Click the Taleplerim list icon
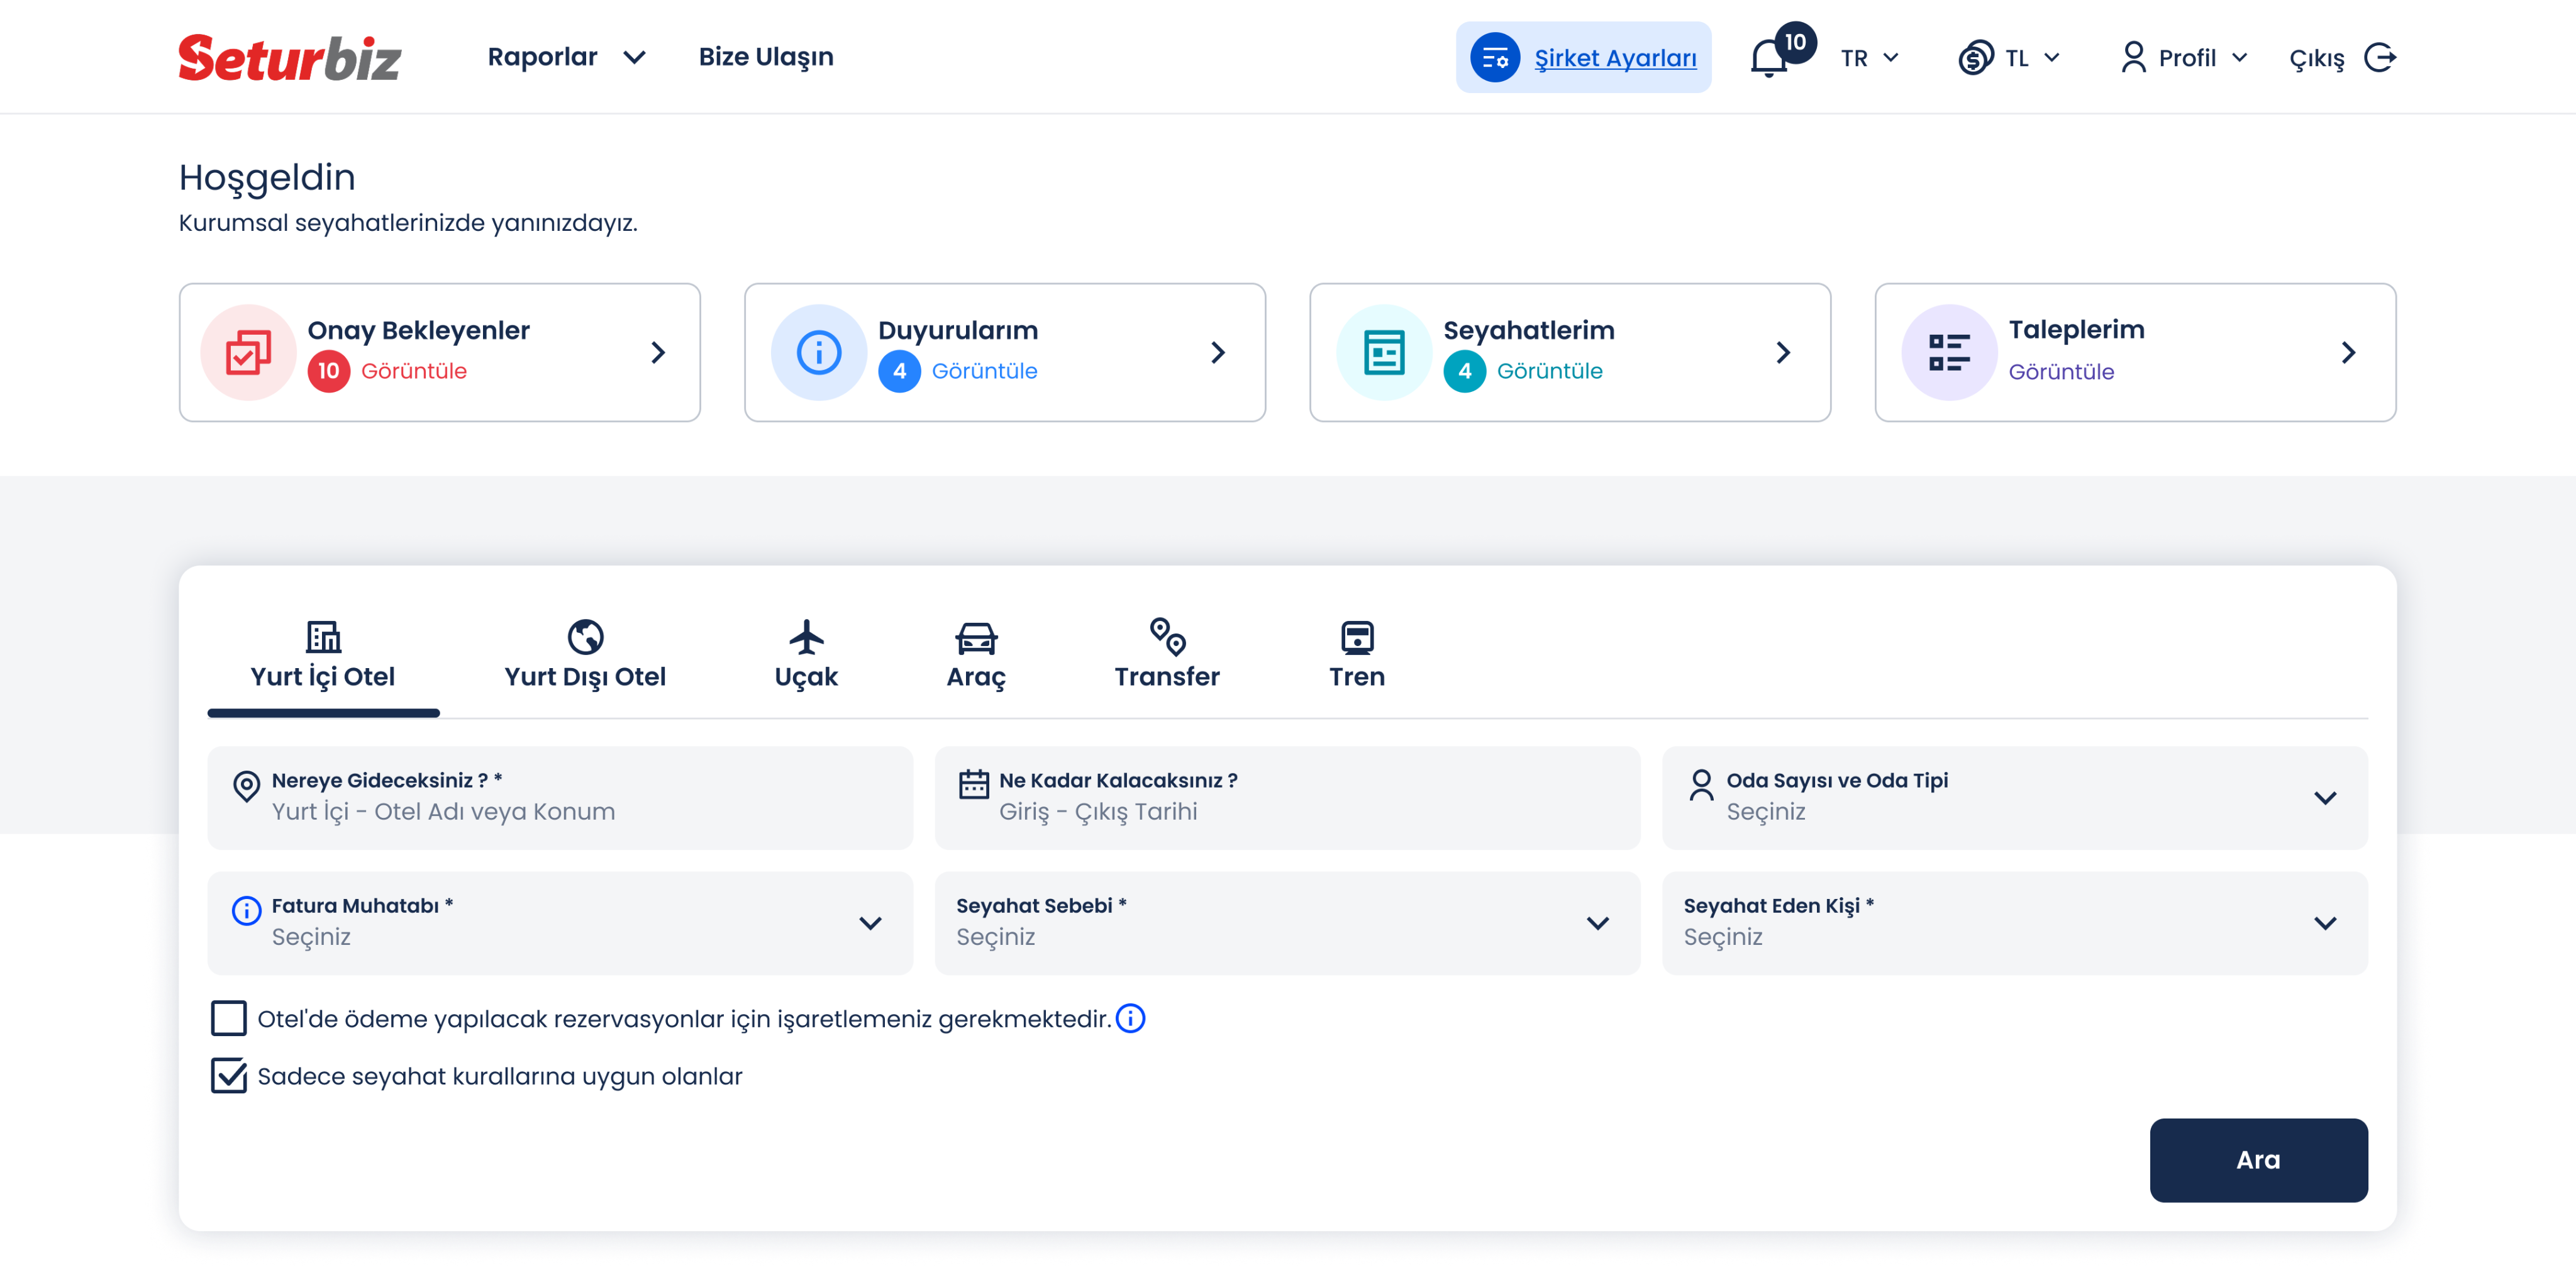This screenshot has width=2576, height=1267. click(x=1949, y=352)
